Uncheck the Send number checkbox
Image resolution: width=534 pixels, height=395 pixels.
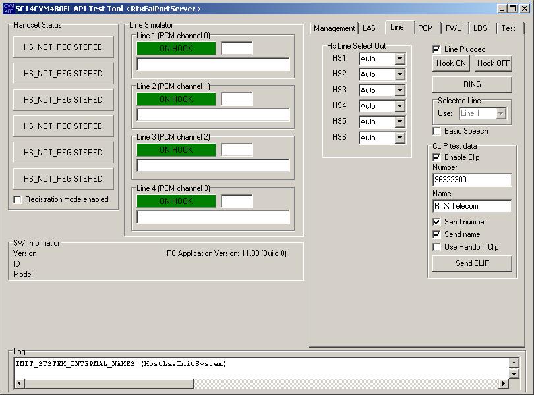[436, 222]
